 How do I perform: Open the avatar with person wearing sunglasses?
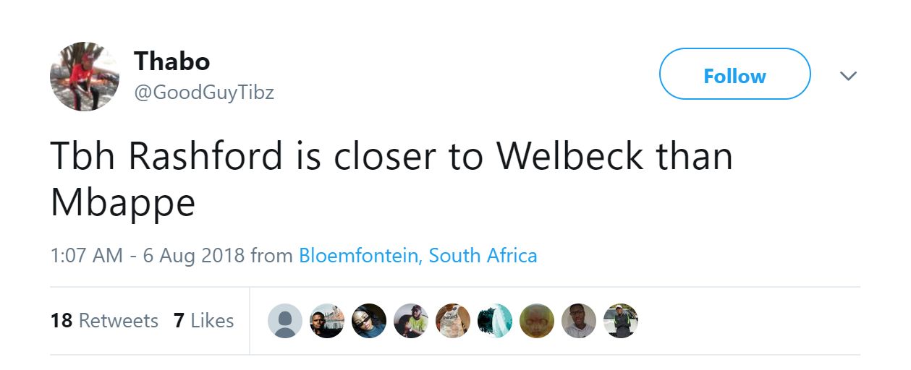pyautogui.click(x=369, y=321)
